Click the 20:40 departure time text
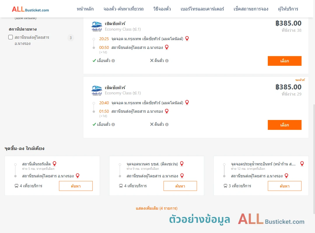The width and height of the screenshot is (315, 233). [x=104, y=103]
